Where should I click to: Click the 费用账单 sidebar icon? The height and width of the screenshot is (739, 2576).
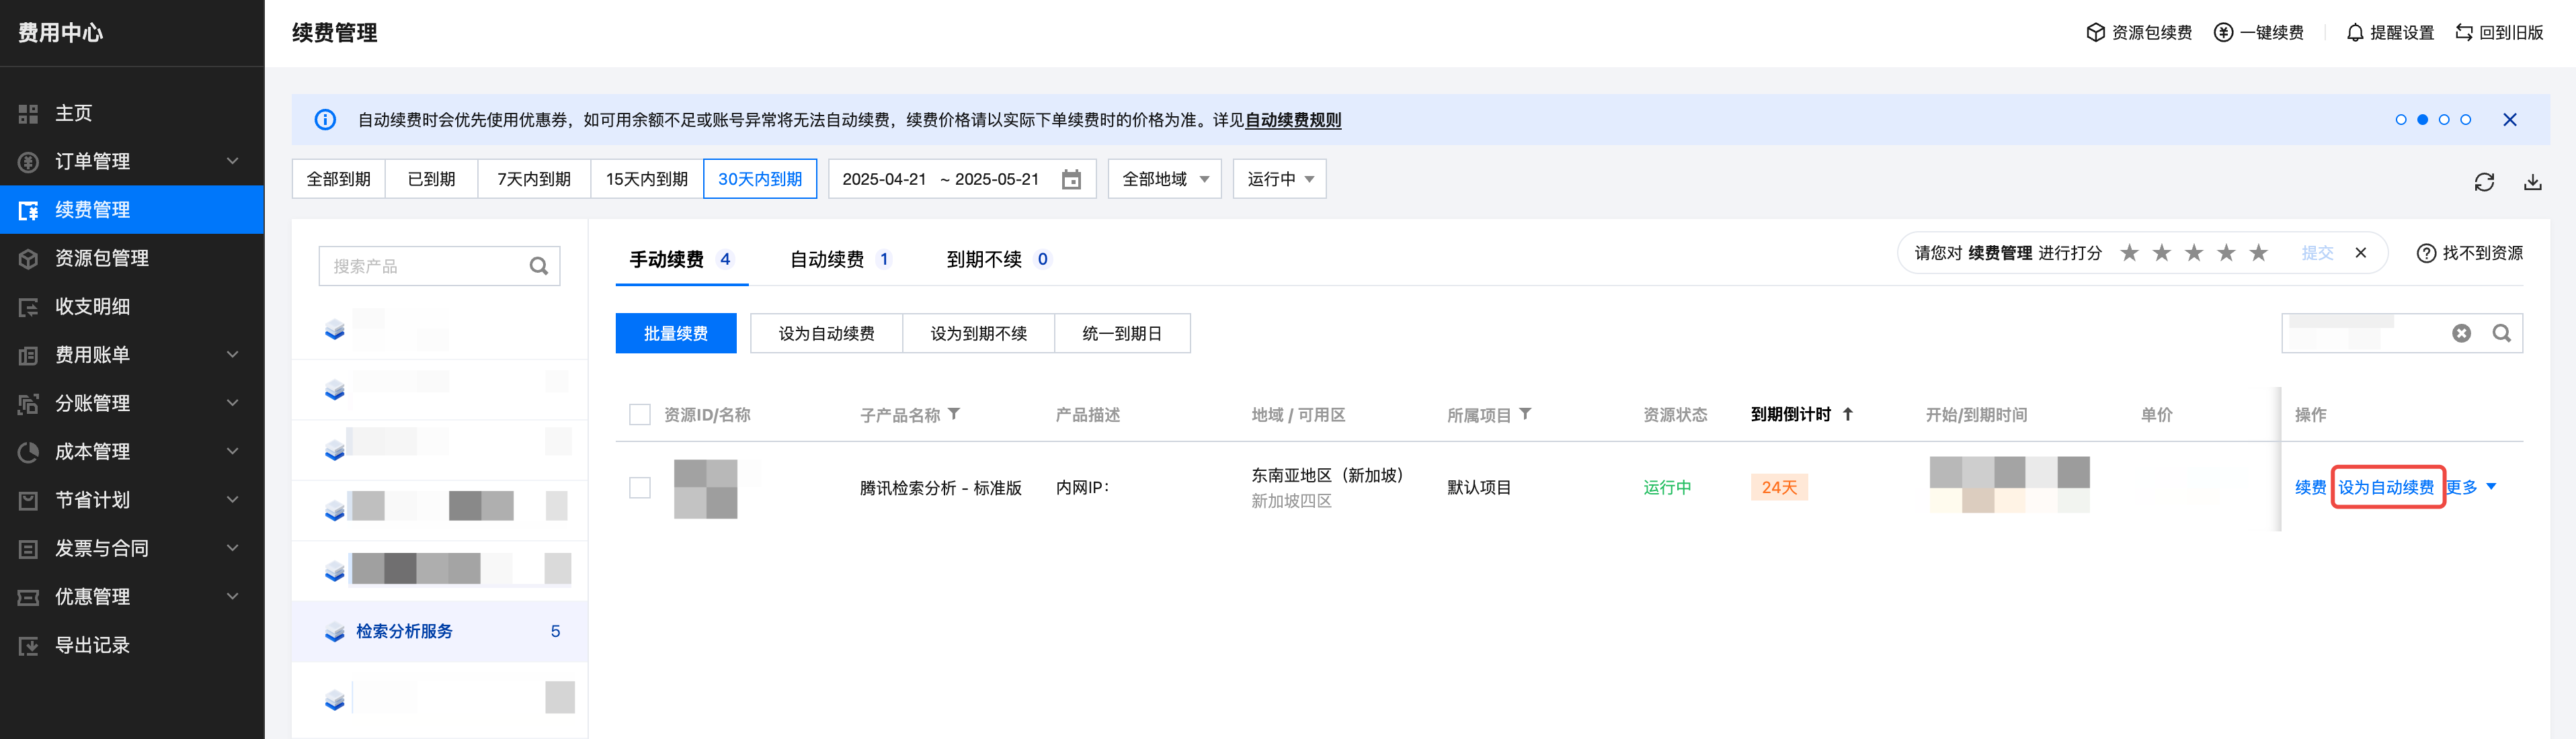(28, 355)
